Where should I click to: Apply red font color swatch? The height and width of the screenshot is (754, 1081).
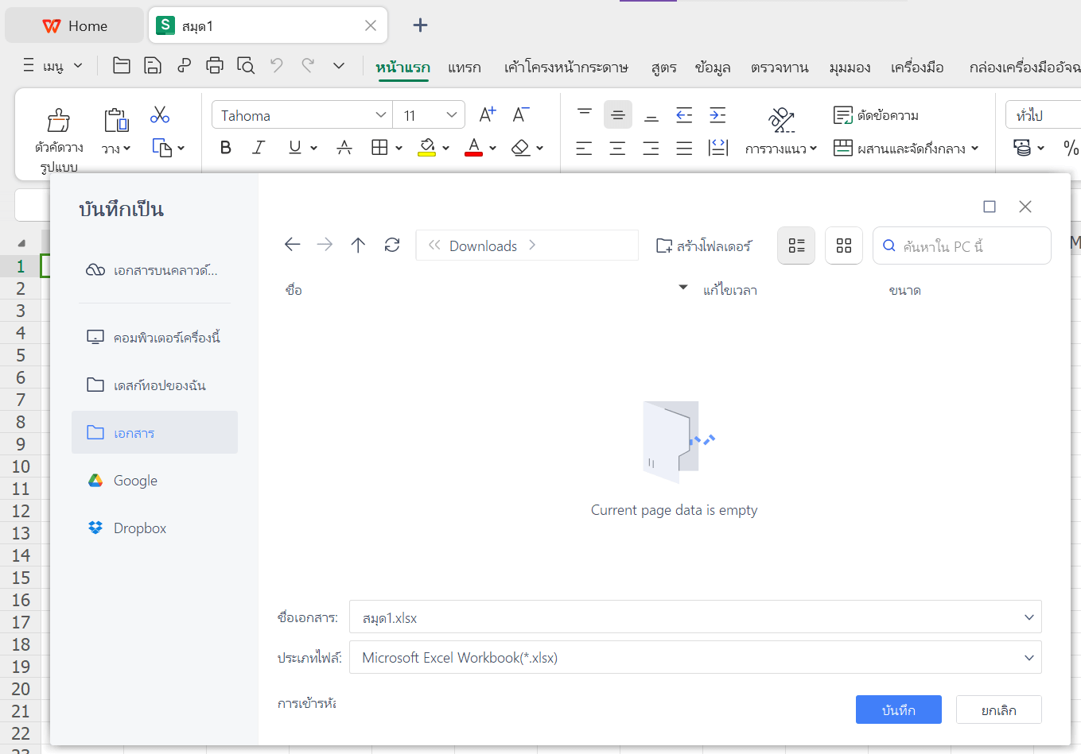point(472,148)
